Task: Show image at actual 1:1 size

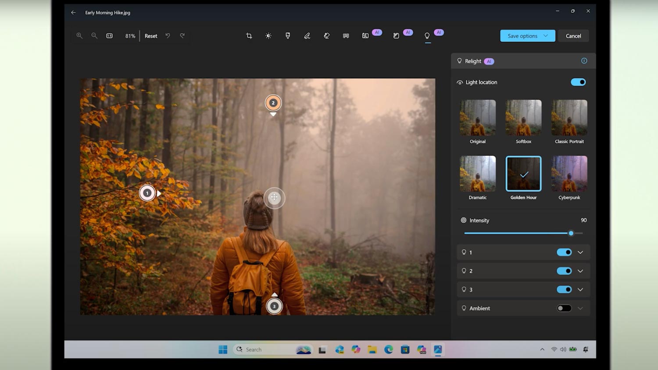Action: [x=109, y=36]
